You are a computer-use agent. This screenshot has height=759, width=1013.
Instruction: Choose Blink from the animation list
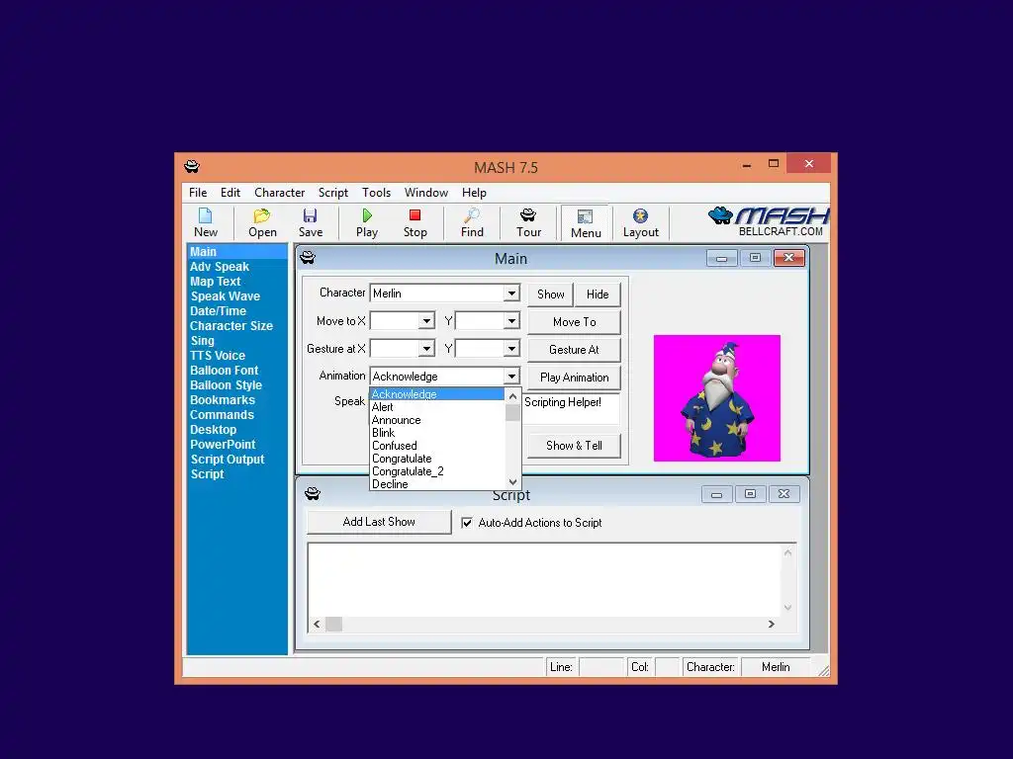point(437,433)
